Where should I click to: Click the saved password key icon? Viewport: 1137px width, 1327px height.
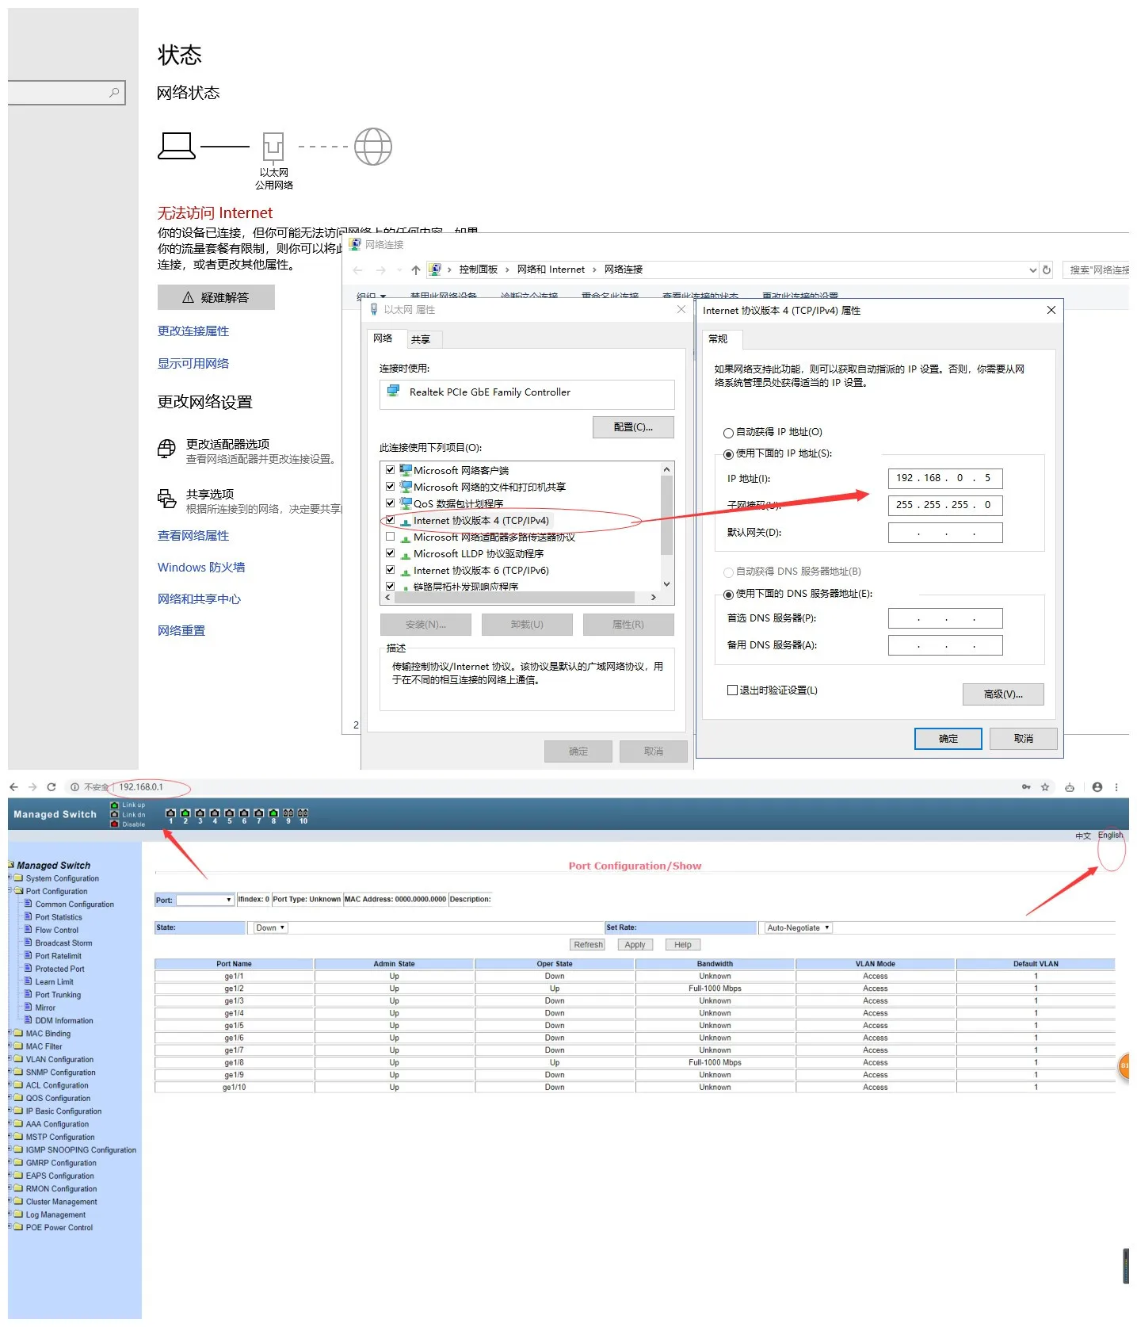1026,787
